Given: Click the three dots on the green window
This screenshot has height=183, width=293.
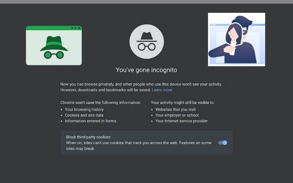Looking at the screenshot, I should point(75,28).
